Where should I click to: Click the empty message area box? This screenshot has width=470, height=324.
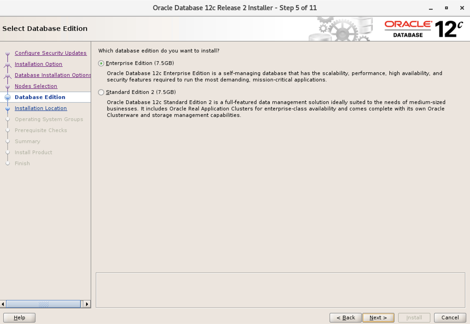[280, 290]
